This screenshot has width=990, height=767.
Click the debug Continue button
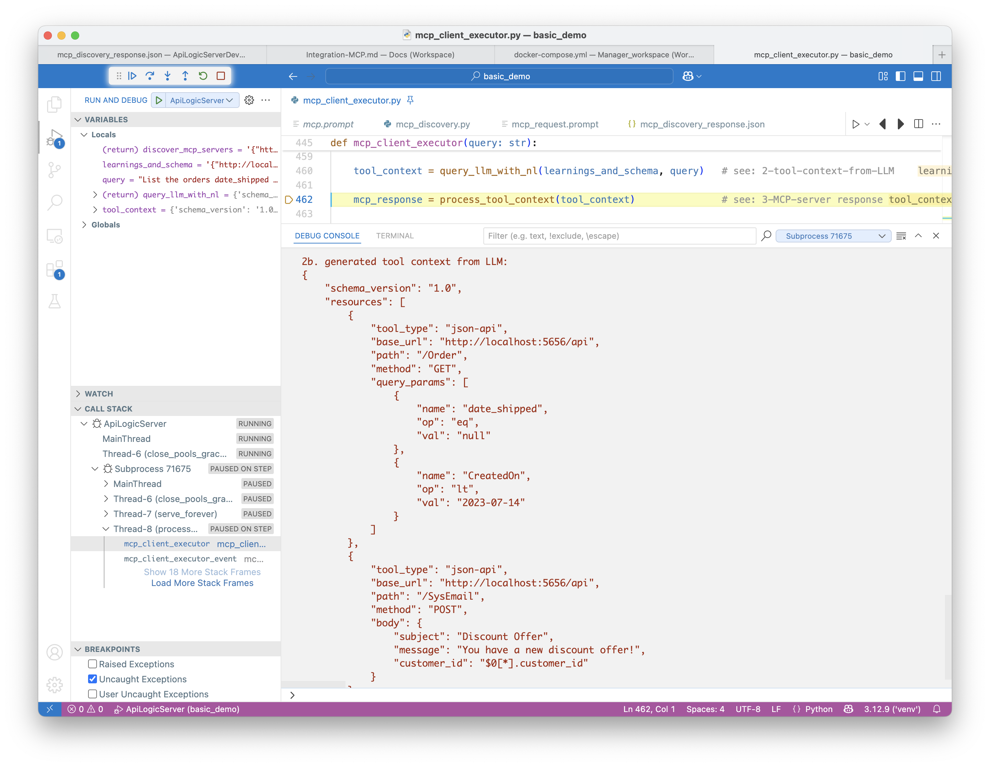tap(132, 76)
